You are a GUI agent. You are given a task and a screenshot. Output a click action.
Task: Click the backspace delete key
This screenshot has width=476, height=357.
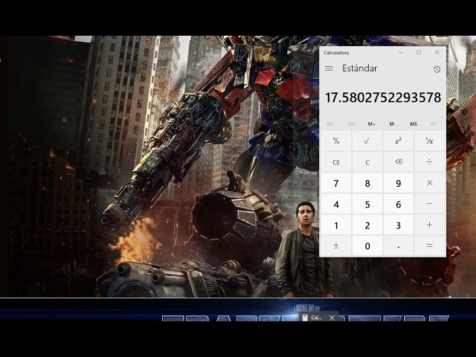(x=399, y=162)
